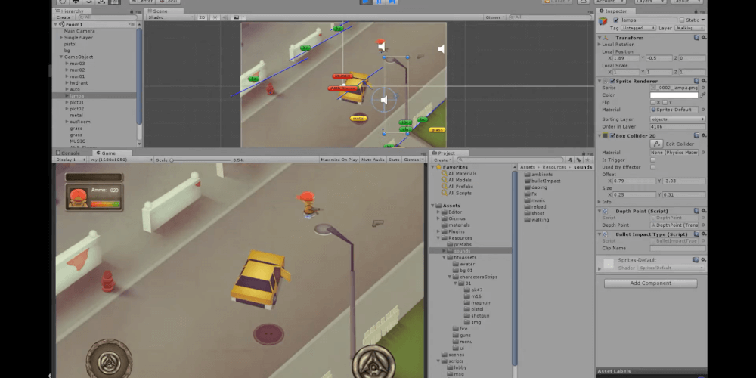Toggle the Static checkbox for lampa
The image size is (756, 378).
pos(683,20)
